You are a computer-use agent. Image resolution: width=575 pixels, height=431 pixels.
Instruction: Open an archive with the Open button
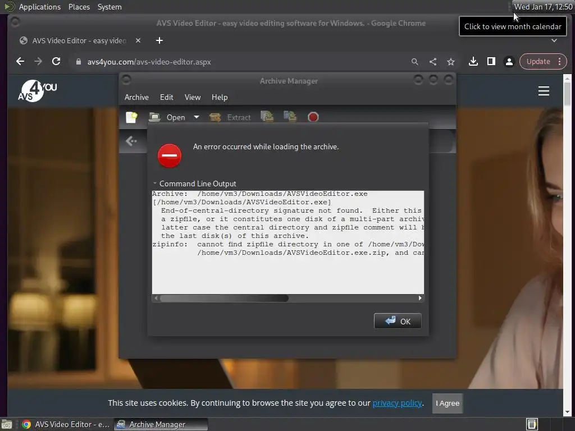click(x=167, y=117)
